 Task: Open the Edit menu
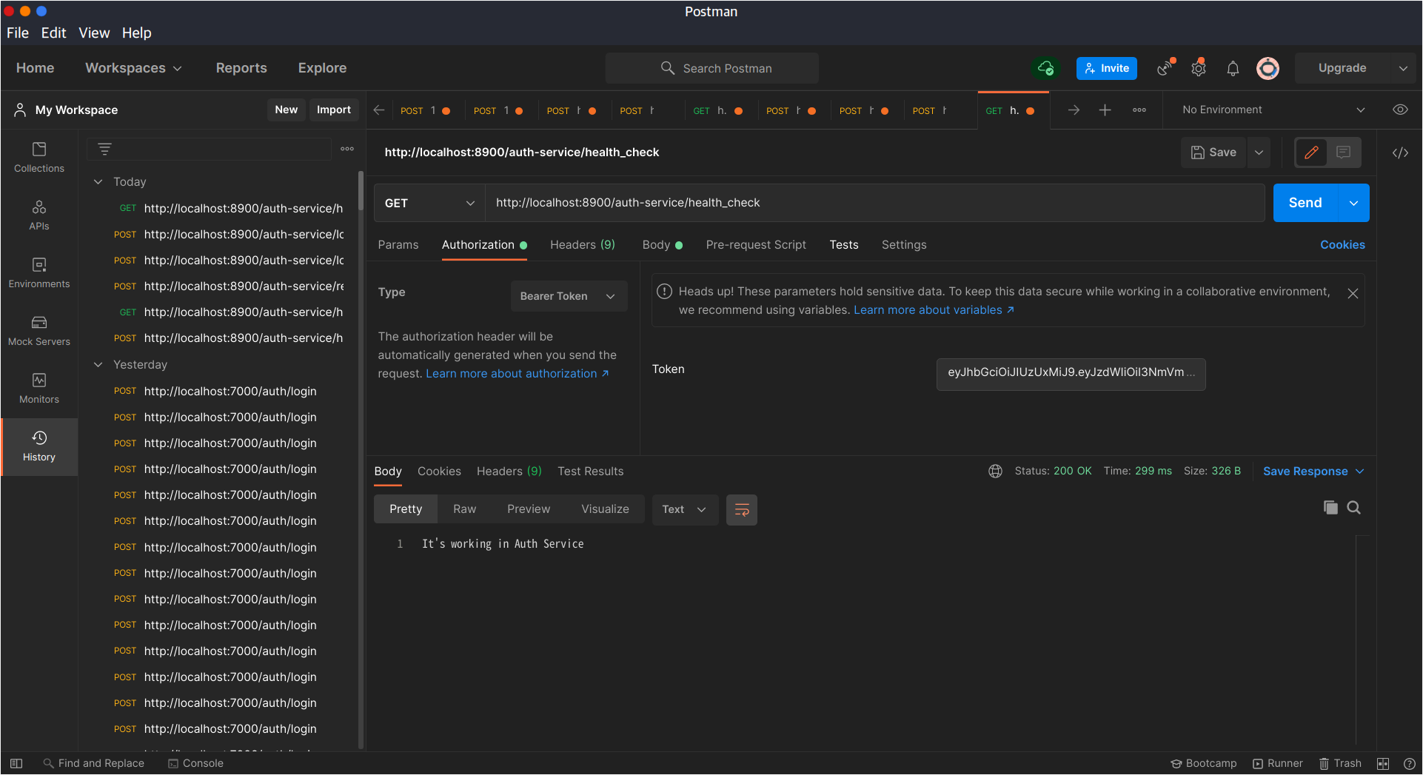coord(53,33)
